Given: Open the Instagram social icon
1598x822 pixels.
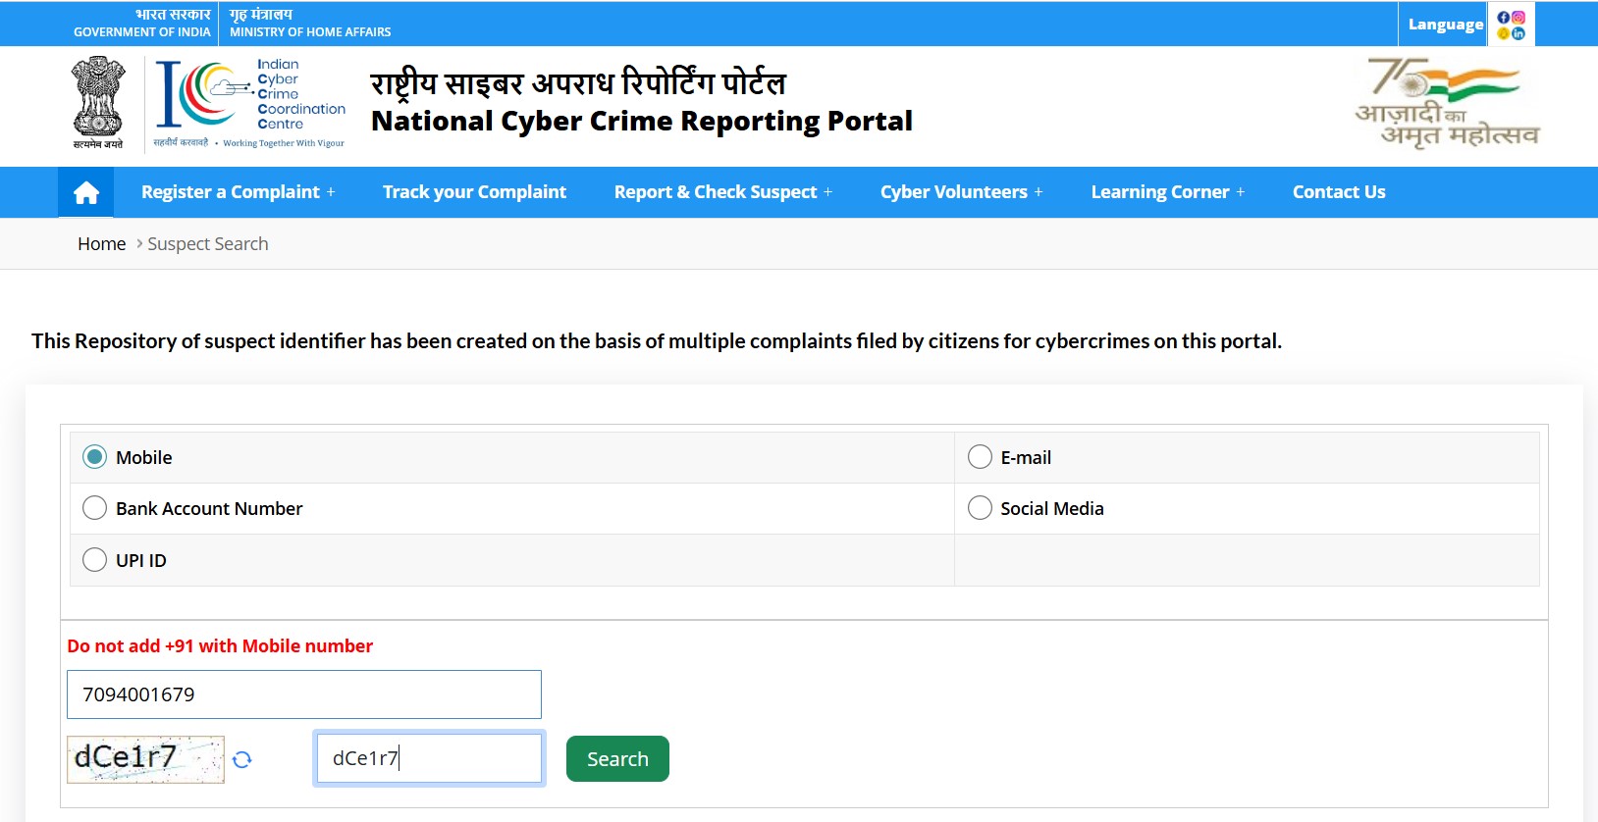Looking at the screenshot, I should (1518, 18).
